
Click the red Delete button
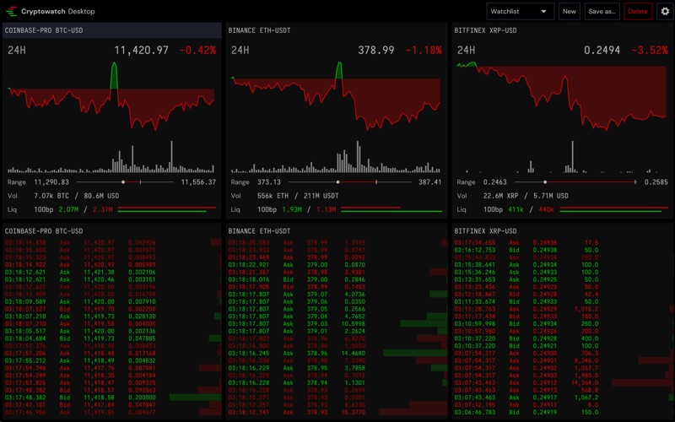click(x=638, y=12)
